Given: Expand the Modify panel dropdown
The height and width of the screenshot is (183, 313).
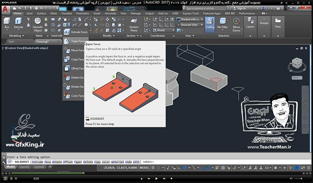Looking at the screenshot, I should click(109, 36).
